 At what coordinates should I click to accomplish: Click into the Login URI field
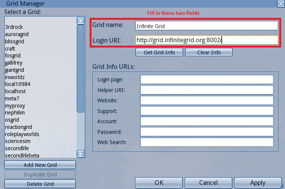click(x=206, y=40)
